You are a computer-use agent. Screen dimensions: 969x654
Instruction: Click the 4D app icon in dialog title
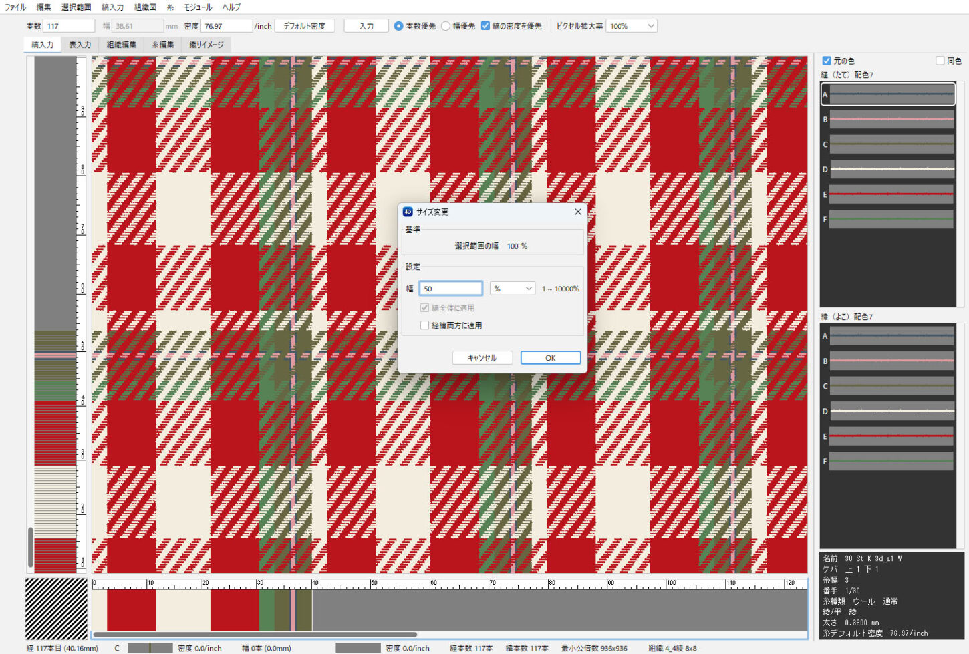coord(408,212)
